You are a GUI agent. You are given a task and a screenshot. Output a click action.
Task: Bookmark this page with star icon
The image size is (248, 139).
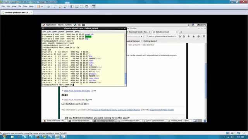pyautogui.click(x=180, y=36)
